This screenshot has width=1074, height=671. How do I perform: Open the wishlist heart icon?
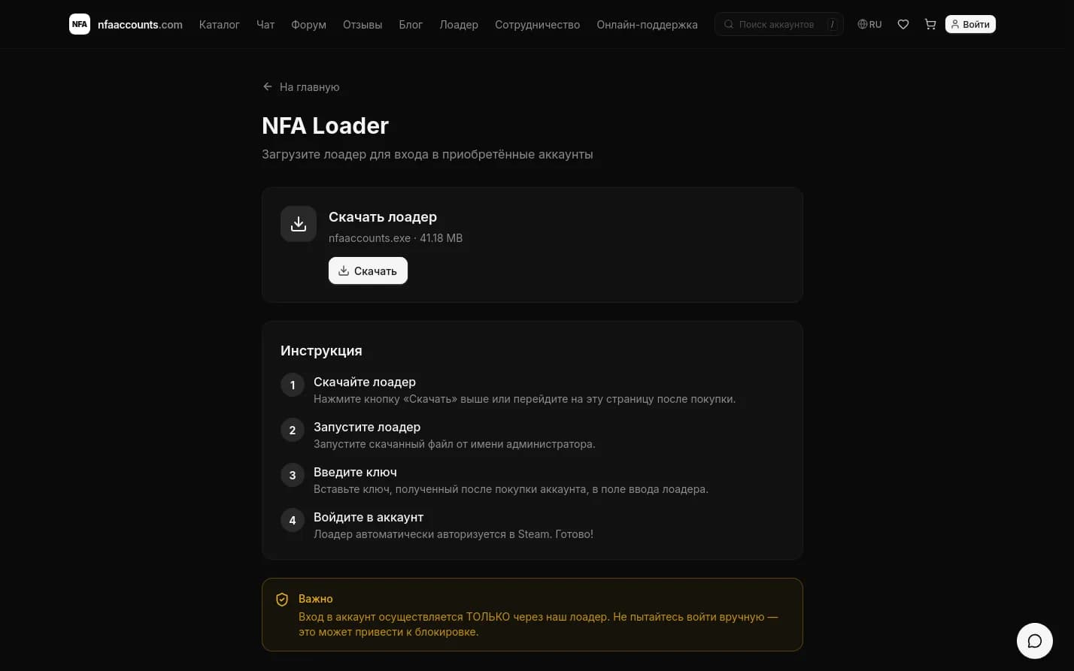coord(903,24)
